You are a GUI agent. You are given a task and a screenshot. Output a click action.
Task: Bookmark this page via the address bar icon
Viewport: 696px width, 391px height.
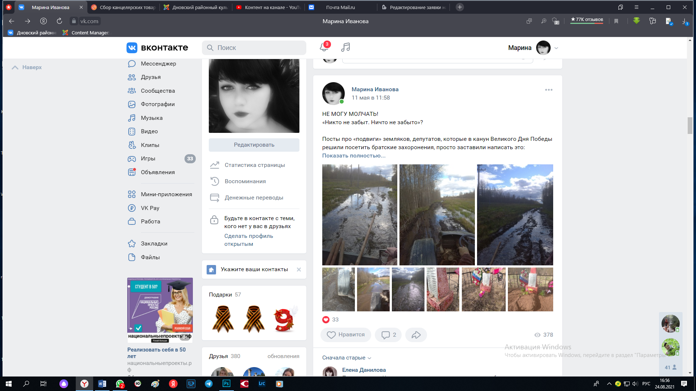point(616,21)
